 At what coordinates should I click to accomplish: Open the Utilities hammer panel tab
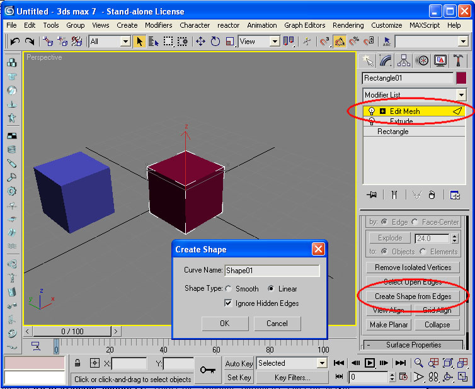point(458,60)
